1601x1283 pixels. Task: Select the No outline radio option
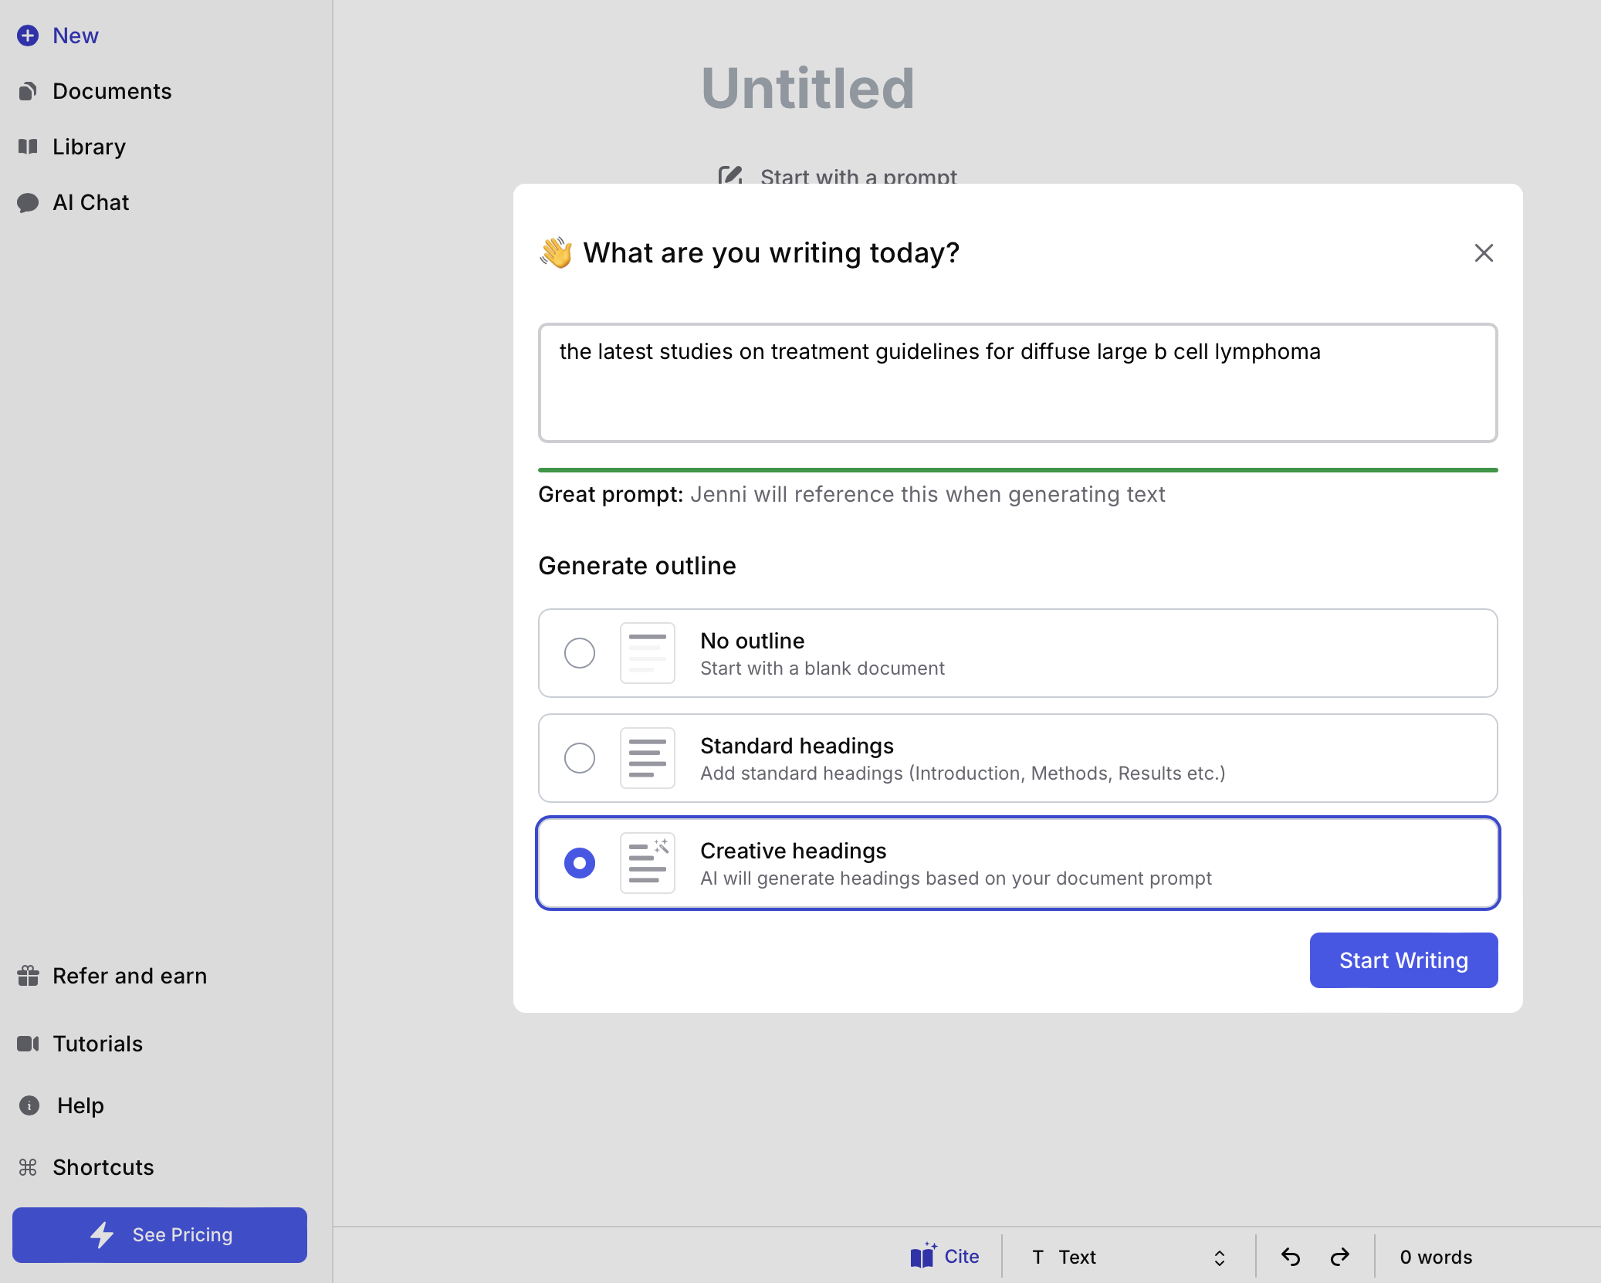tap(579, 653)
